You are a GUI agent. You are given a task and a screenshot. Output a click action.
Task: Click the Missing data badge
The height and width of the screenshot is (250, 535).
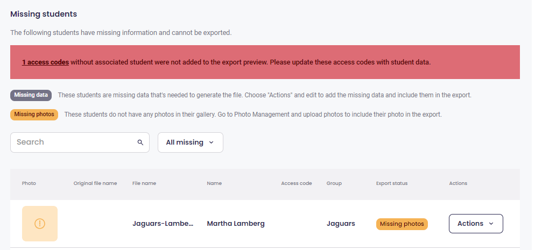click(x=31, y=95)
